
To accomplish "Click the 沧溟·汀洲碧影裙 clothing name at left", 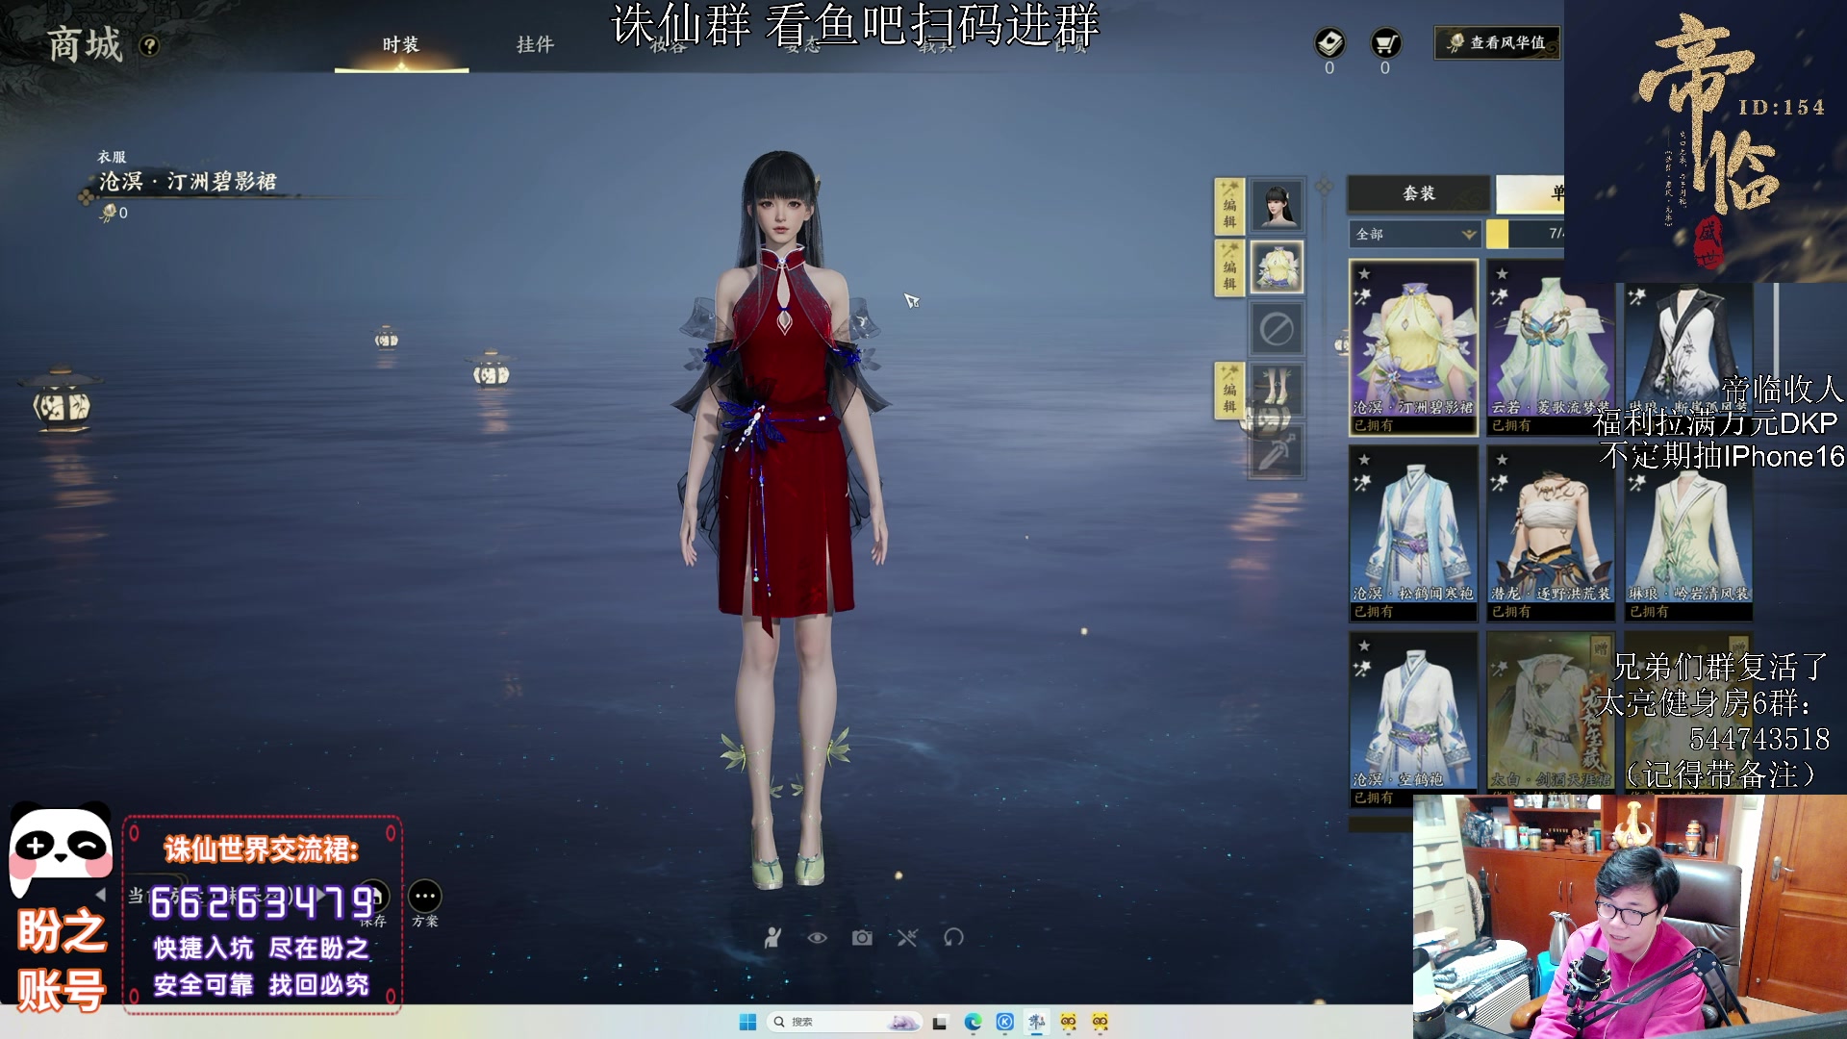I will pos(189,181).
